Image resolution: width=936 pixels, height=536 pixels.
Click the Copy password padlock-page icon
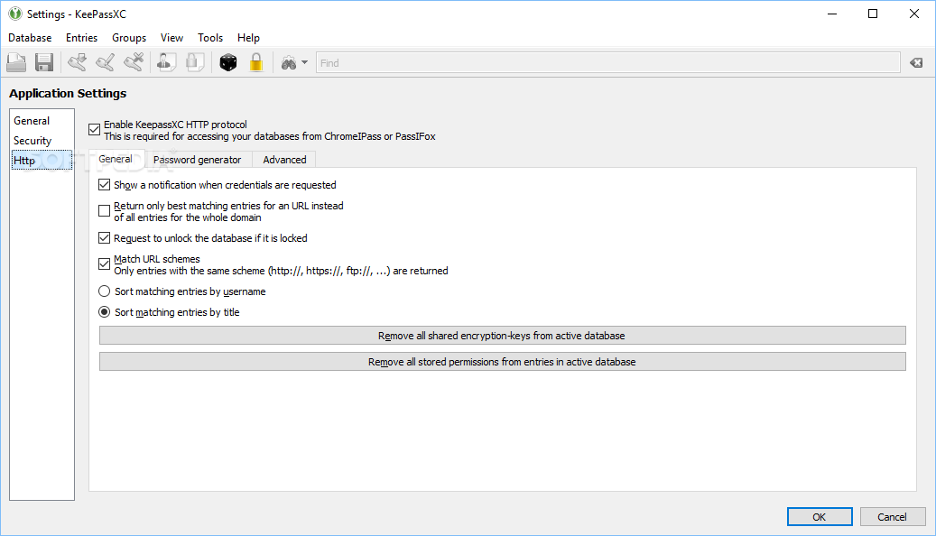(195, 62)
